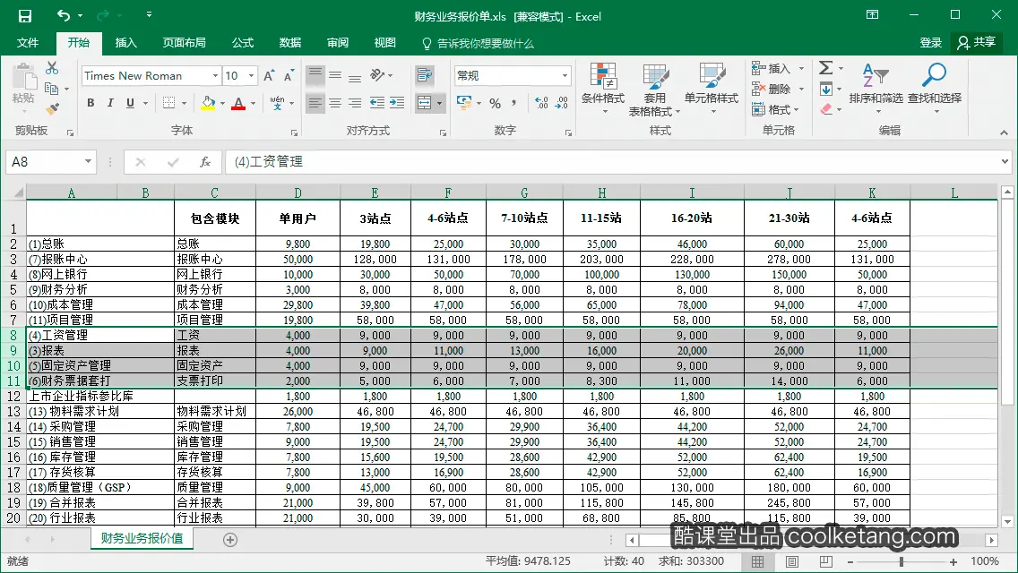Click the red font color A icon
The image size is (1018, 573).
pyautogui.click(x=238, y=103)
